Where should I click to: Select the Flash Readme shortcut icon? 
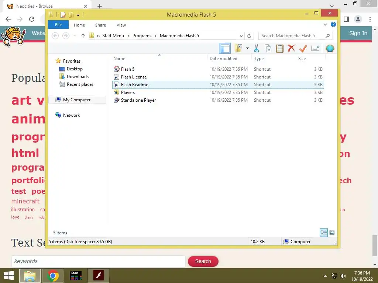(116, 85)
